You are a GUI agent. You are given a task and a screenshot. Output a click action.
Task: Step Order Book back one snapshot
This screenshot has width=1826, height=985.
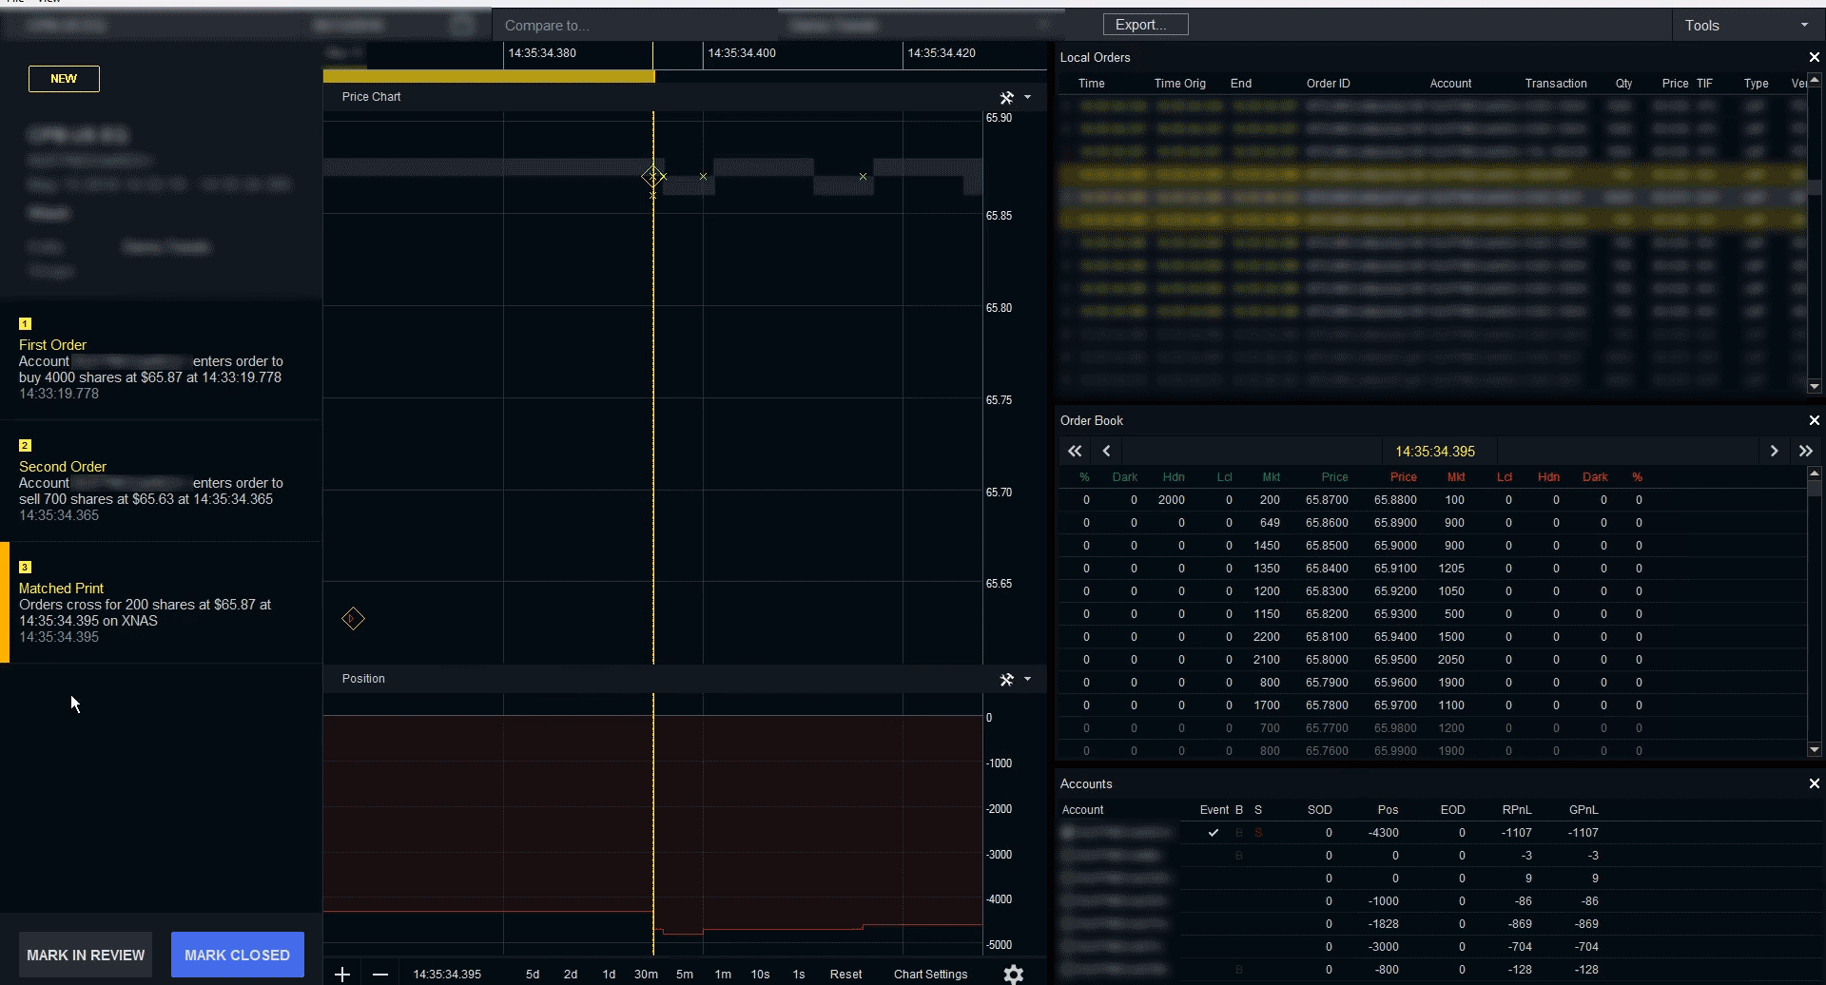(x=1106, y=451)
